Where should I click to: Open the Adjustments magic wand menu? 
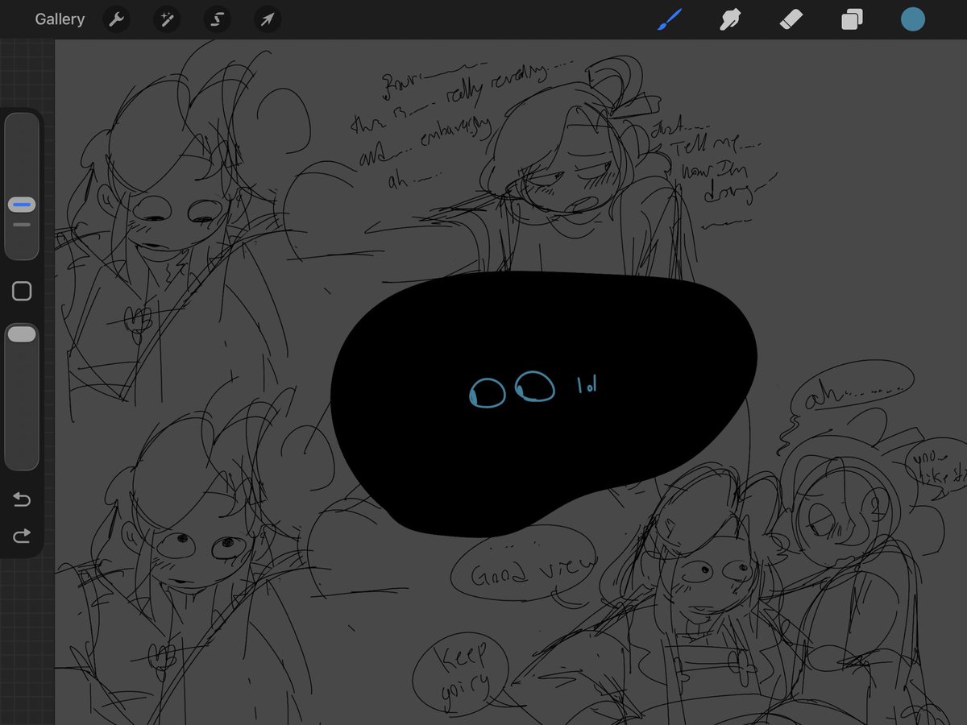pos(168,19)
